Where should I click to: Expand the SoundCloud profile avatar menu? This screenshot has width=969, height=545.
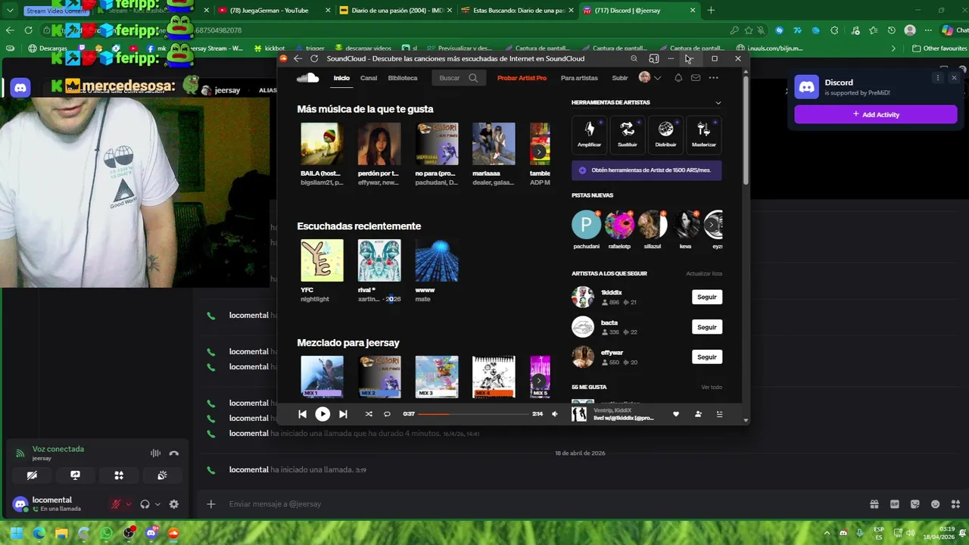[650, 78]
